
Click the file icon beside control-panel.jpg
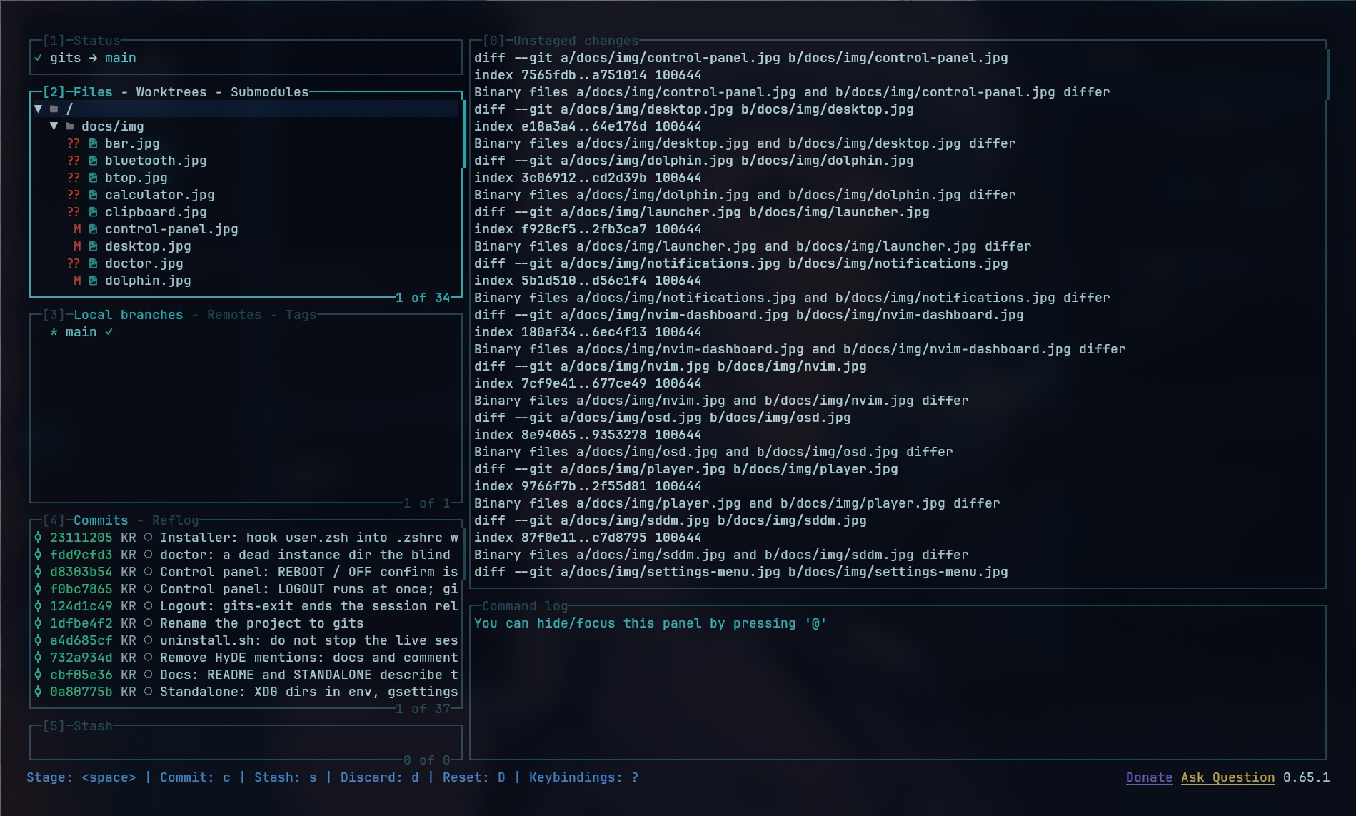[93, 229]
